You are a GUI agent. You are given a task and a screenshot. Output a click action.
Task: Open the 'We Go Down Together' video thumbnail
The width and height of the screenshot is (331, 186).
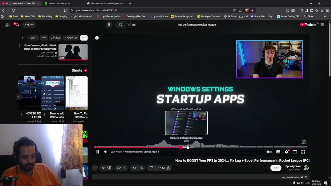(x=73, y=52)
